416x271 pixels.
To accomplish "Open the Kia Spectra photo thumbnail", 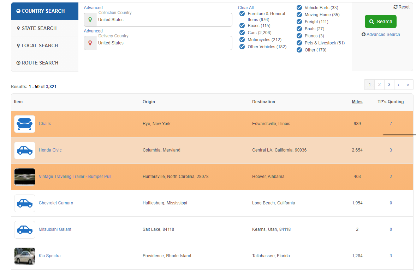I will click(25, 256).
